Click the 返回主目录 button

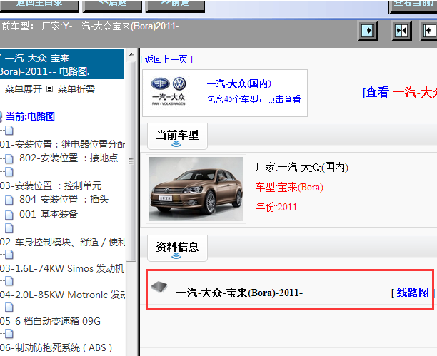pyautogui.click(x=39, y=5)
